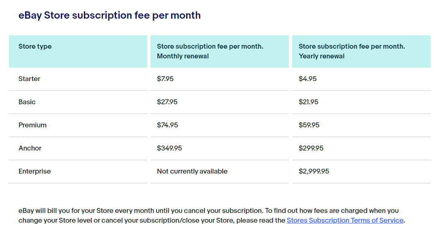The height and width of the screenshot is (234, 445).
Task: Click the $74.95 Premium monthly fee
Action: (168, 125)
